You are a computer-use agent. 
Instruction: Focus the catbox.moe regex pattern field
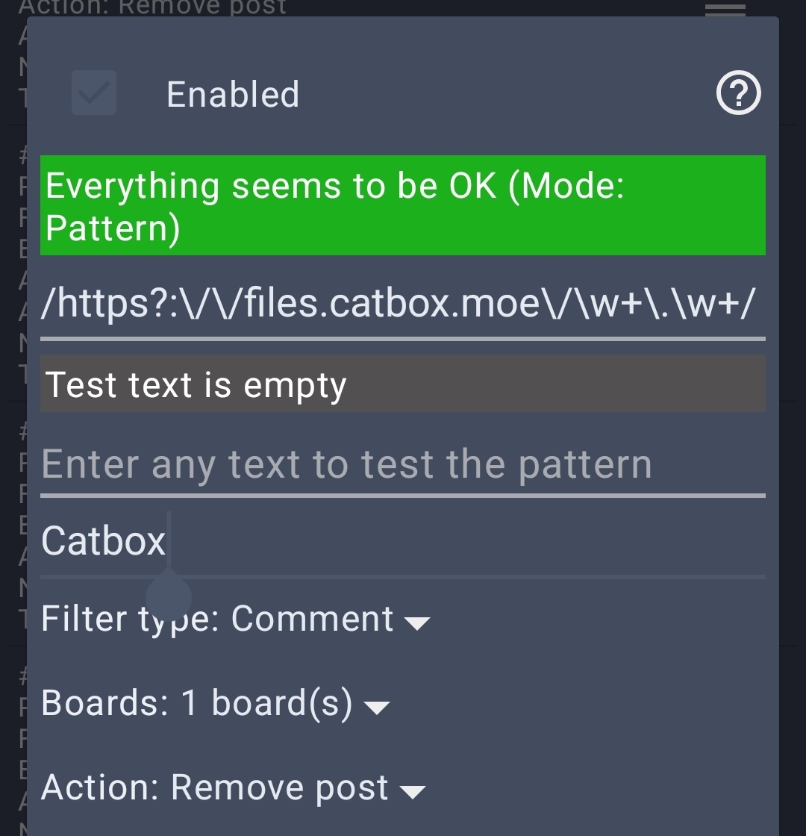[403, 305]
